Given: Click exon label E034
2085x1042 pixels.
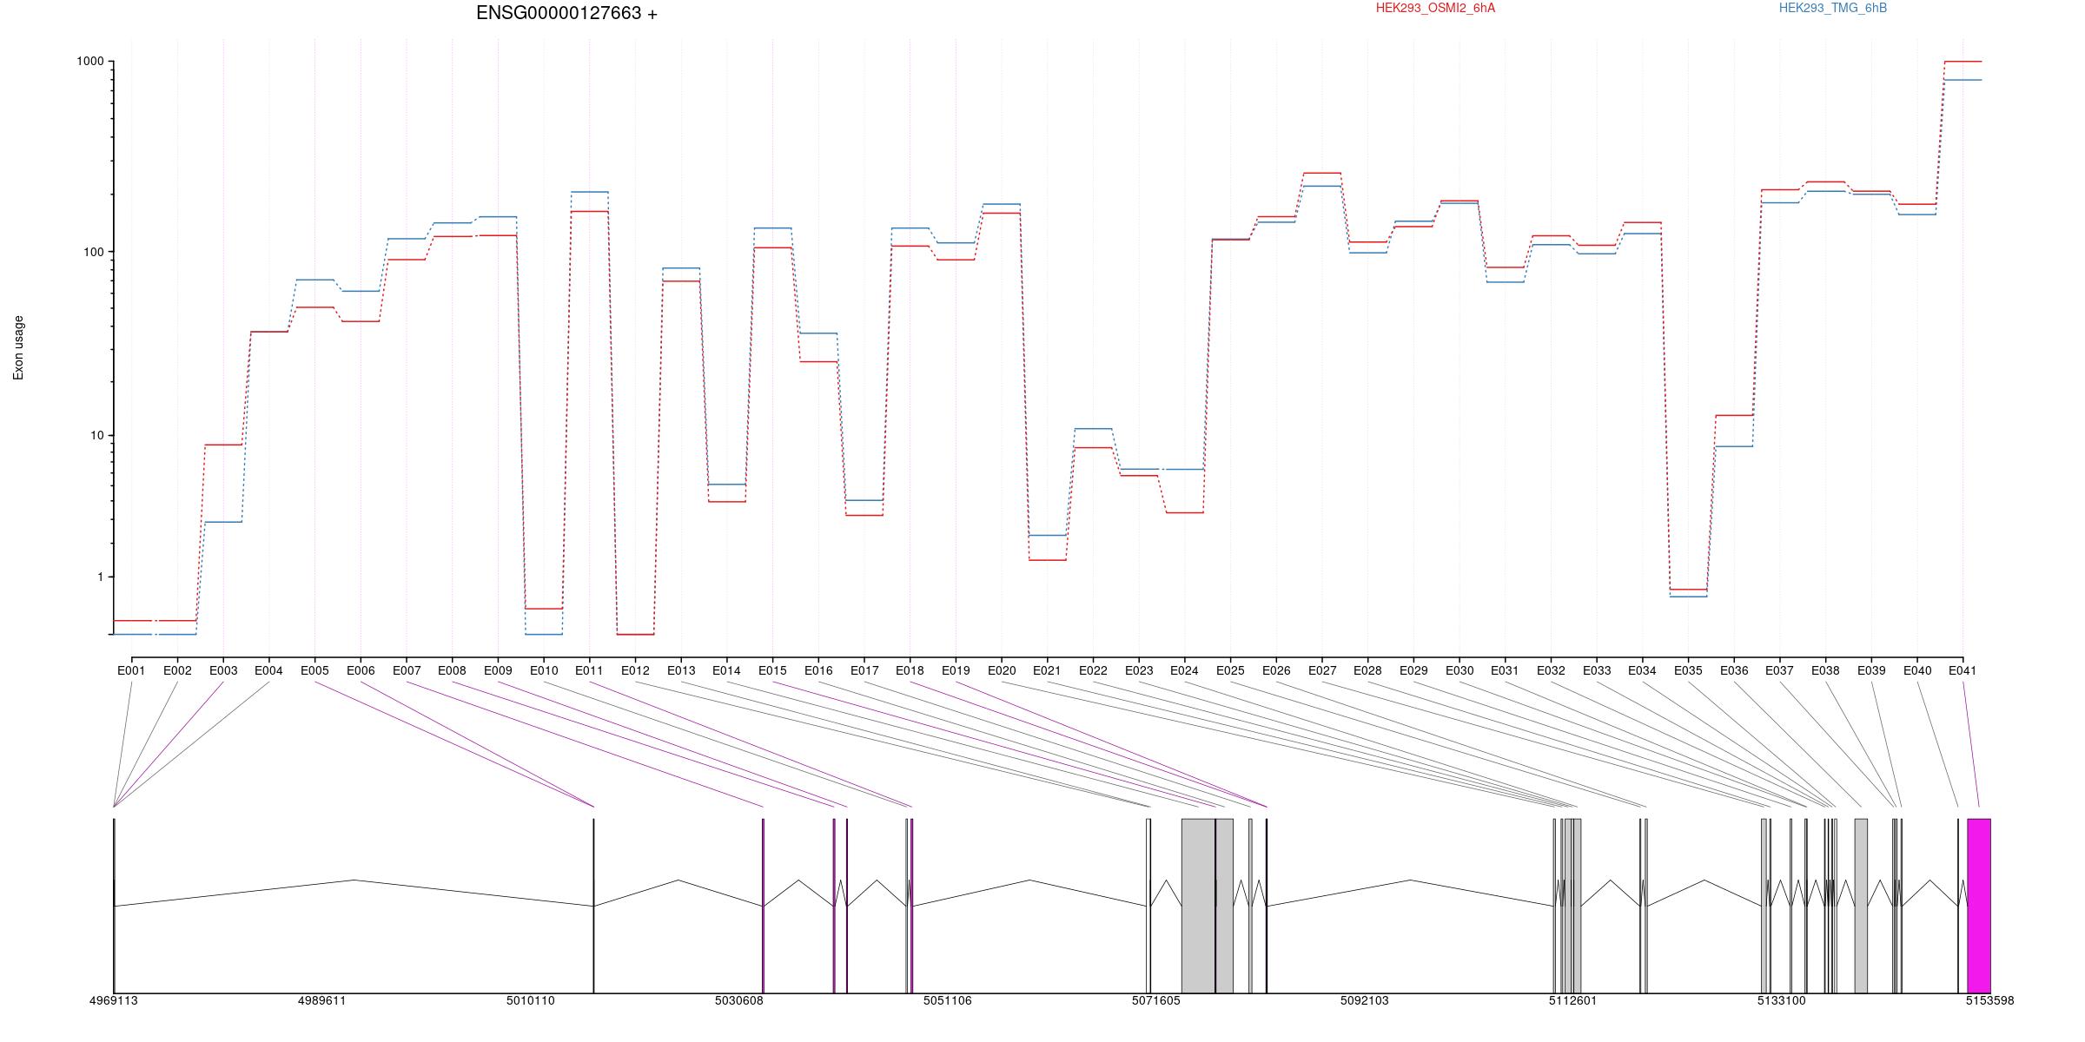Looking at the screenshot, I should 1642,670.
